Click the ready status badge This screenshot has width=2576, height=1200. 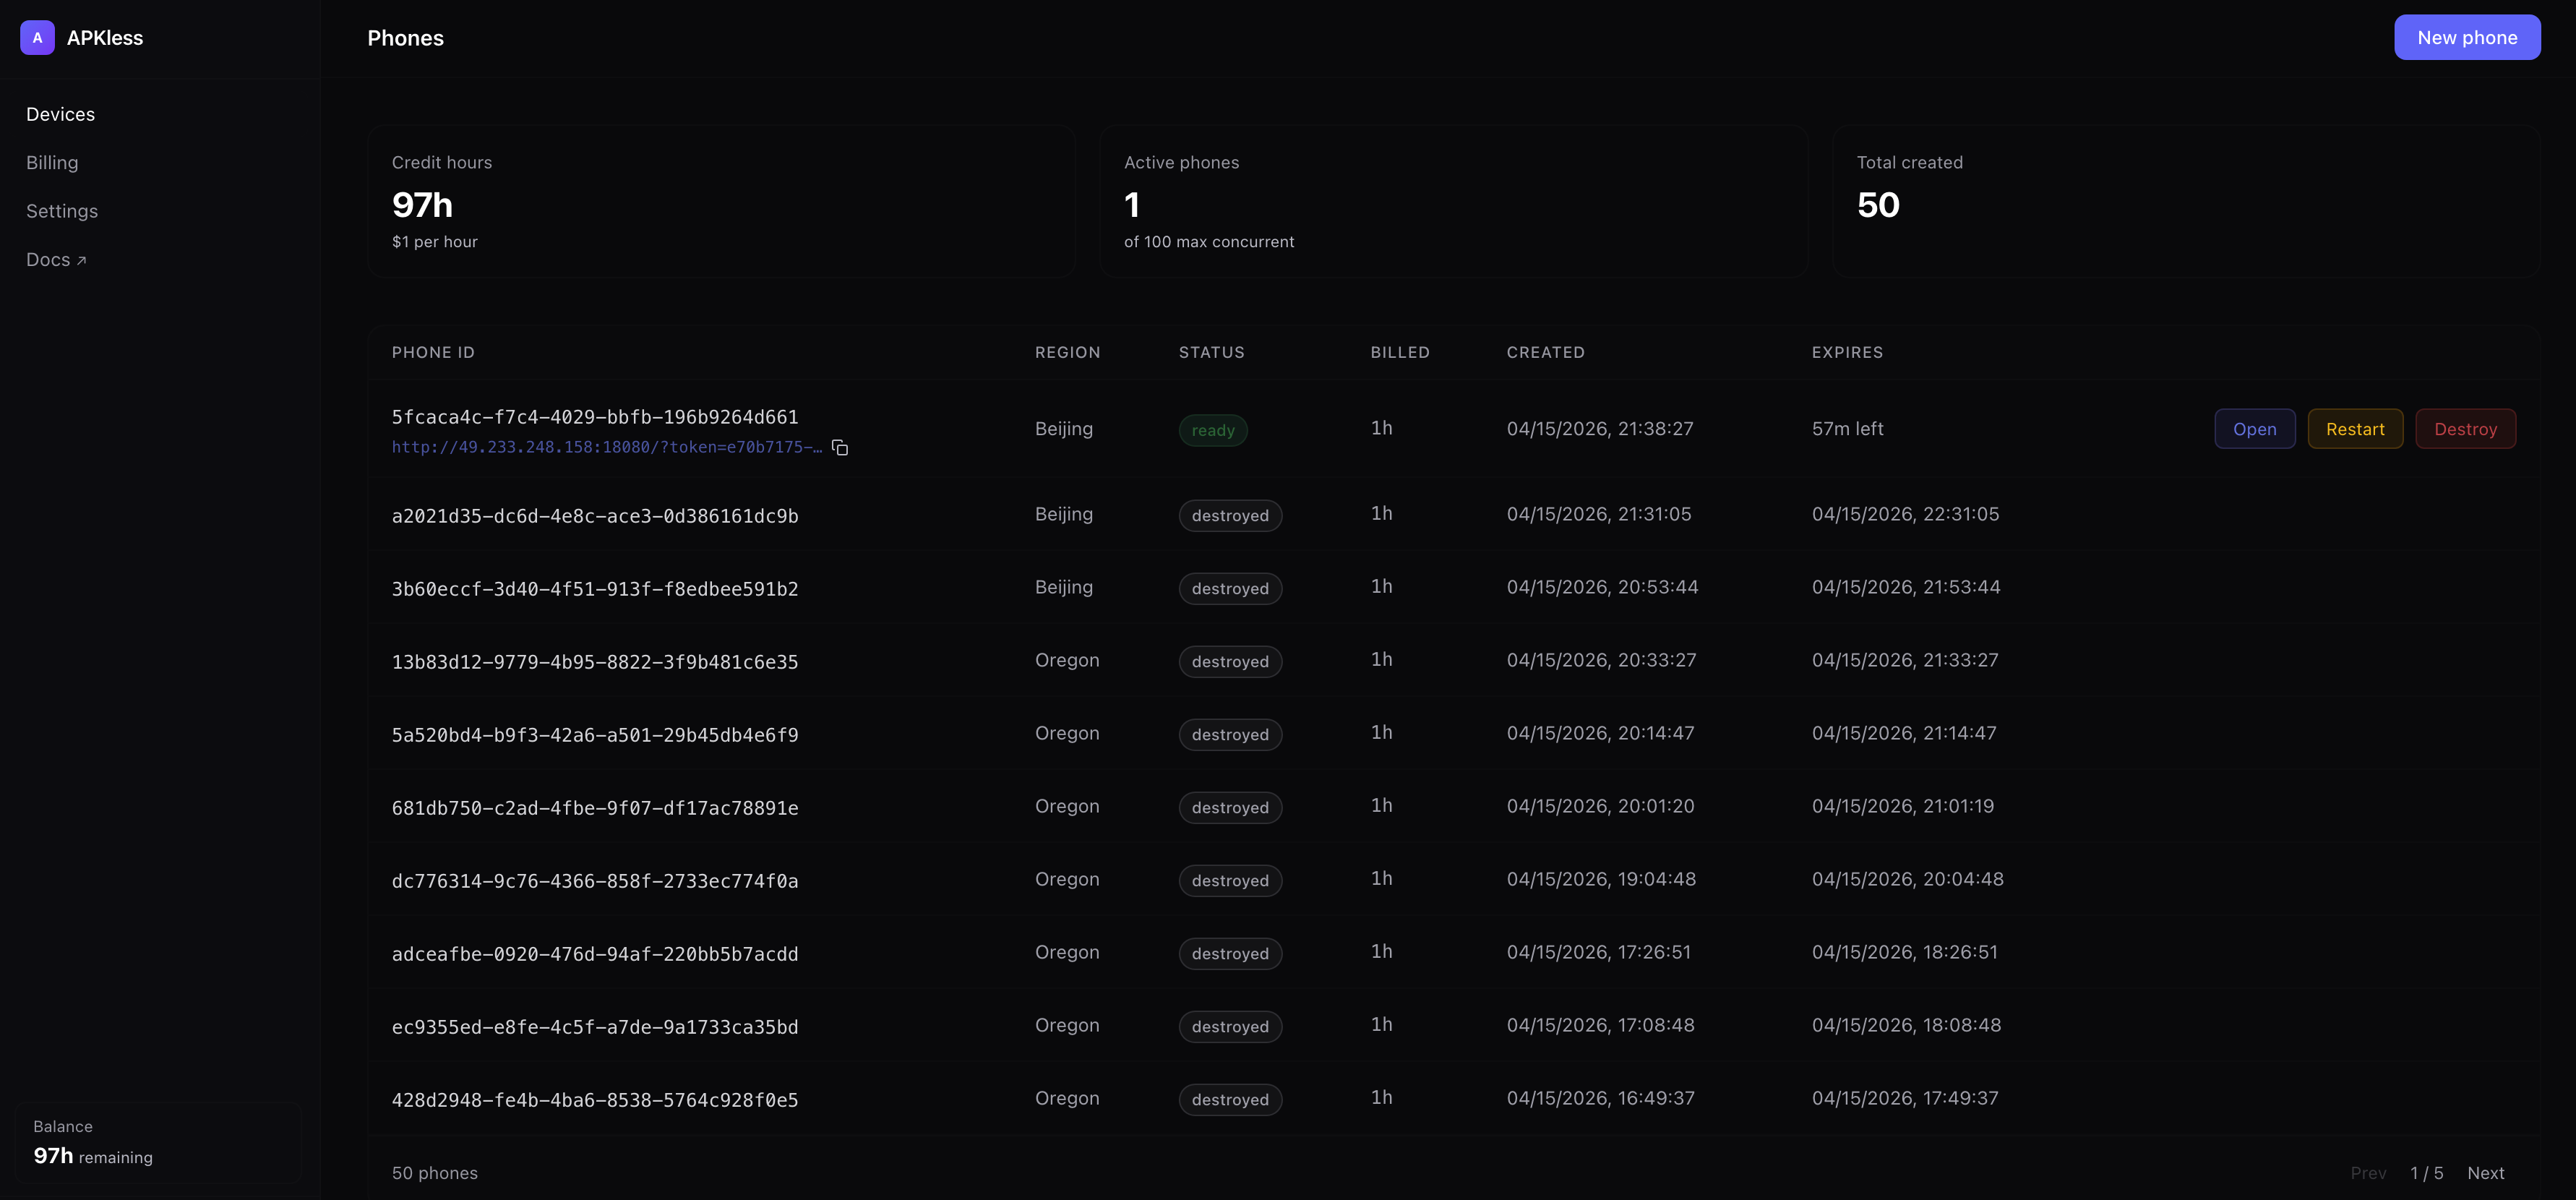click(1212, 431)
